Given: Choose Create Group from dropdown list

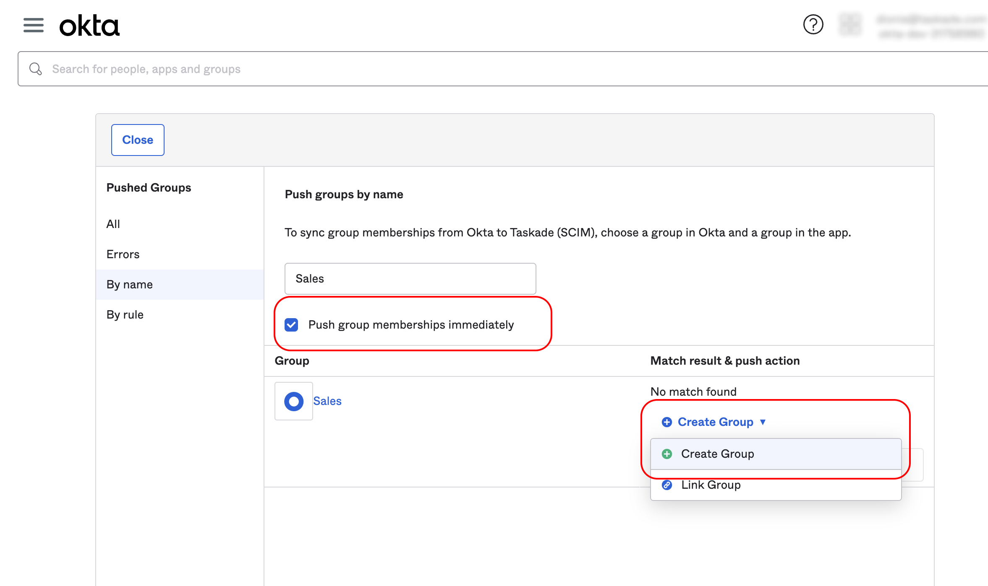Looking at the screenshot, I should tap(717, 454).
